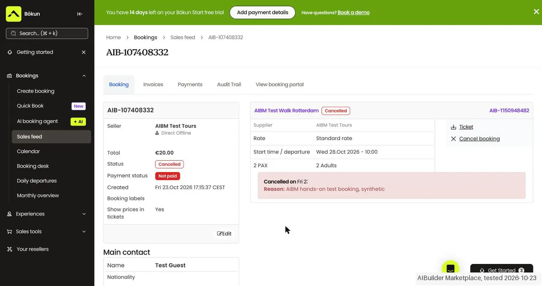Screen dimensions: 542x286
Task: Click the Bookings section icon
Action: pos(9,76)
